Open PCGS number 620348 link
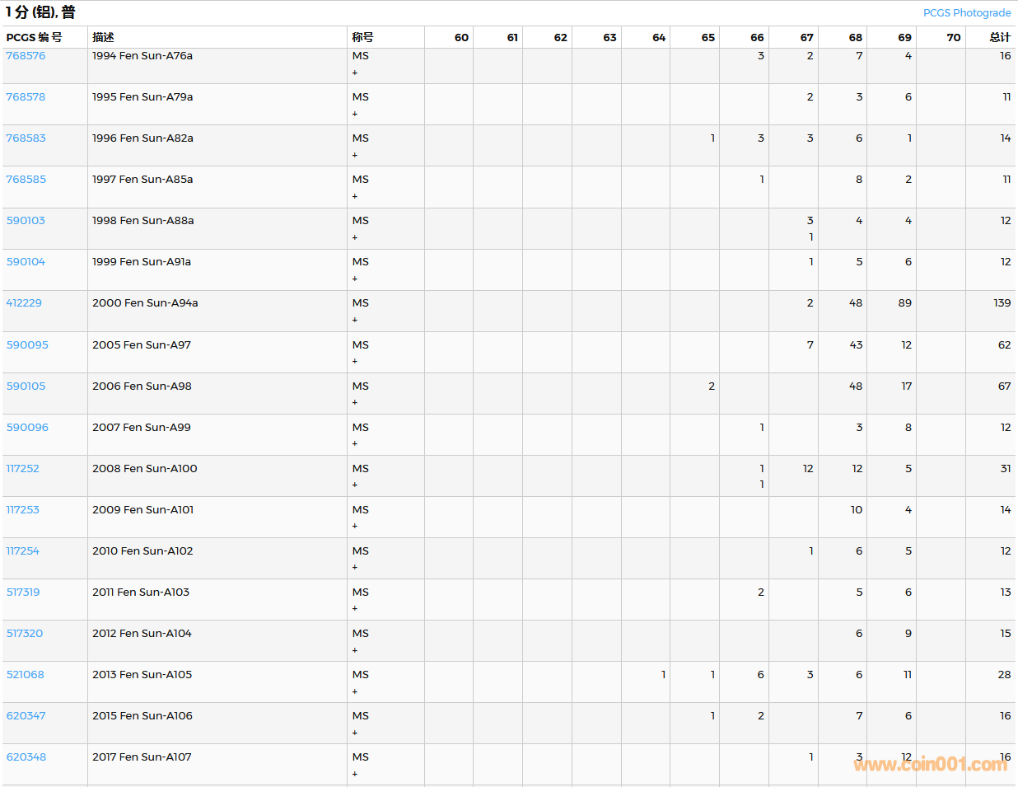The image size is (1018, 787). click(26, 757)
